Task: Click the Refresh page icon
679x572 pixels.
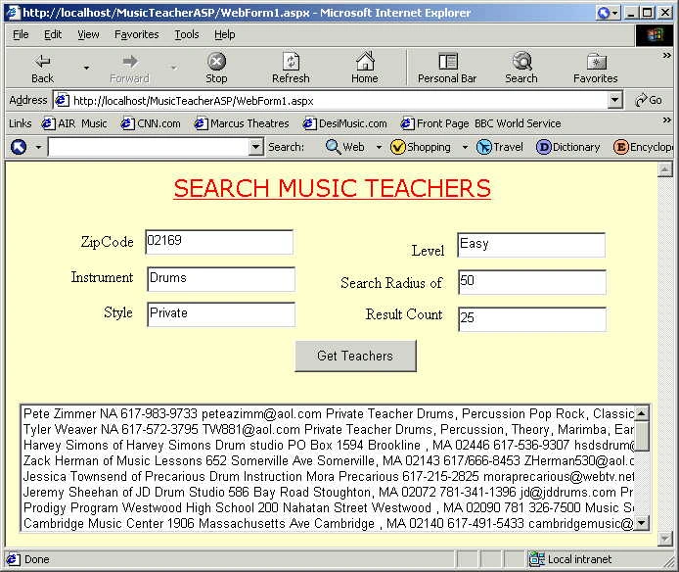Action: coord(291,62)
